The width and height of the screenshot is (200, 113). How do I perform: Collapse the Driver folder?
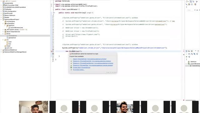pos(3,34)
